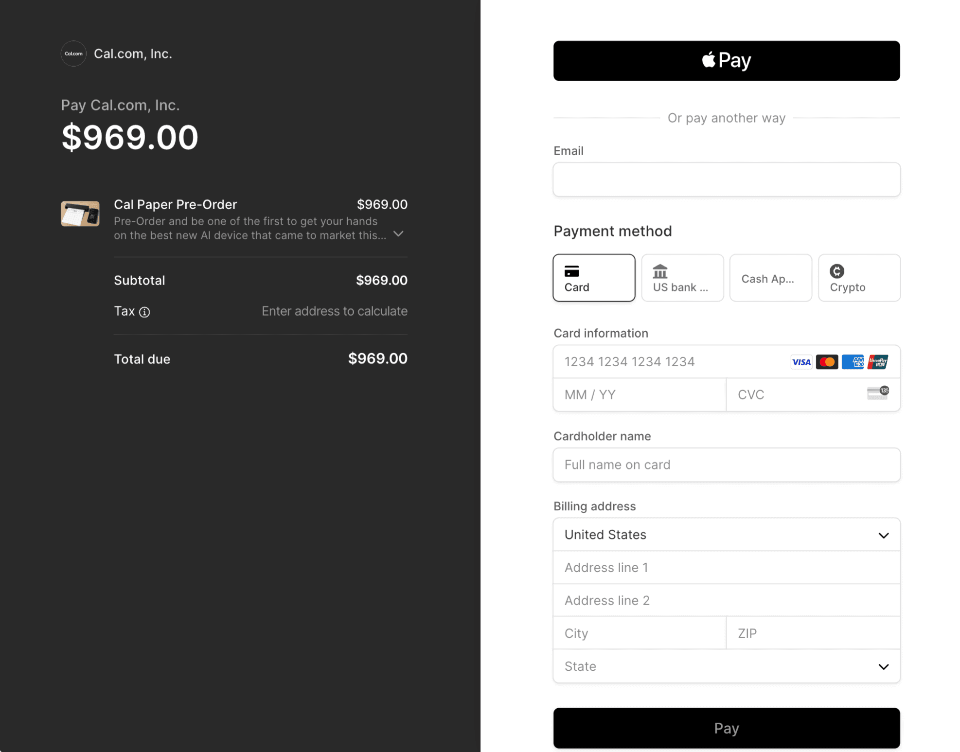Click the Tax info icon
This screenshot has width=960, height=752.
(144, 312)
